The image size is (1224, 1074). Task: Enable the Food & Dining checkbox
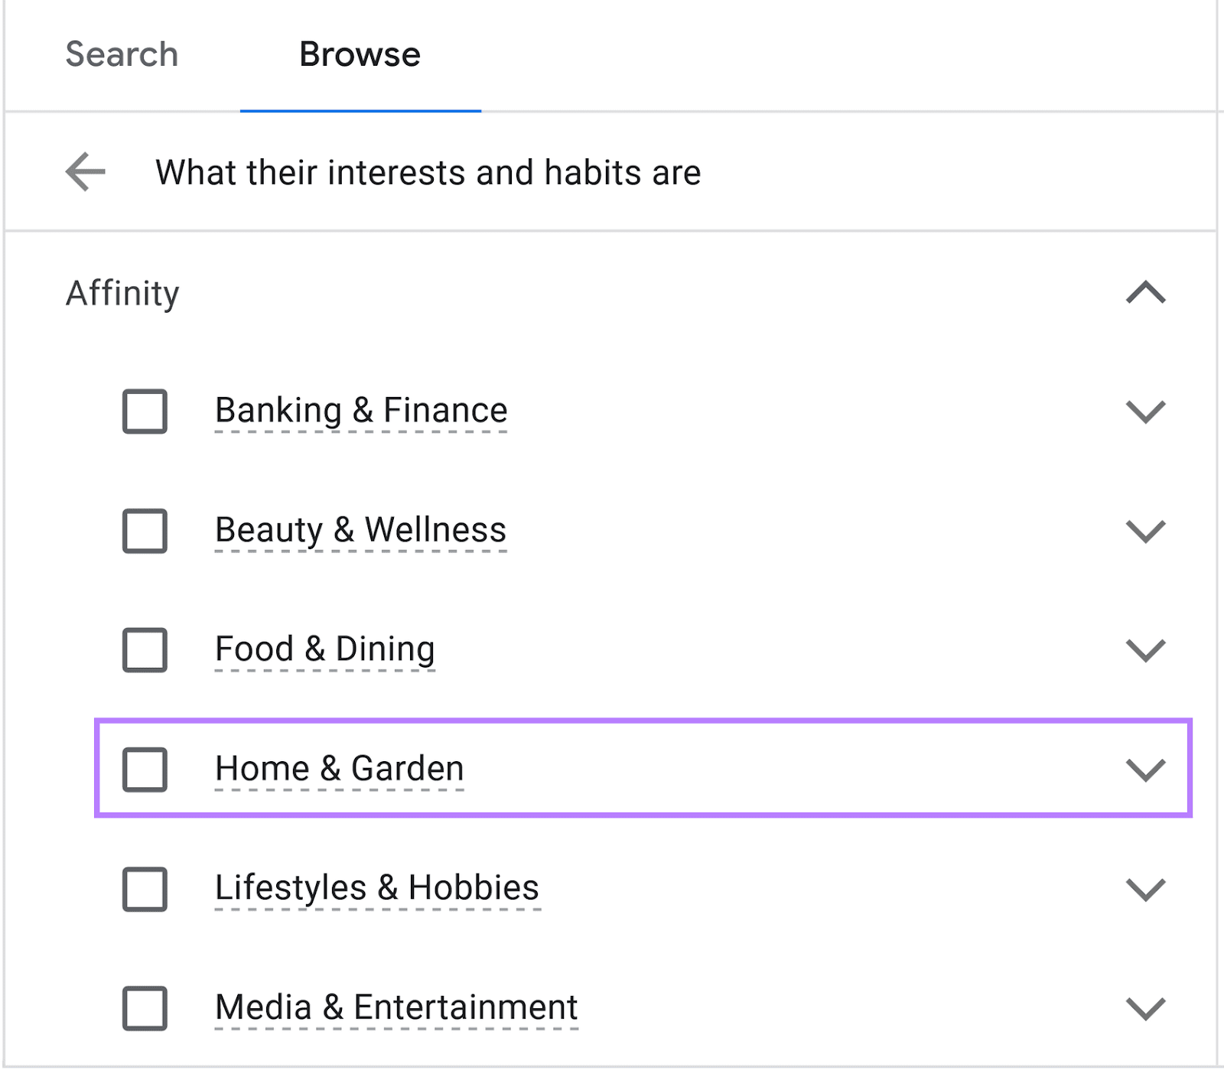click(x=145, y=650)
